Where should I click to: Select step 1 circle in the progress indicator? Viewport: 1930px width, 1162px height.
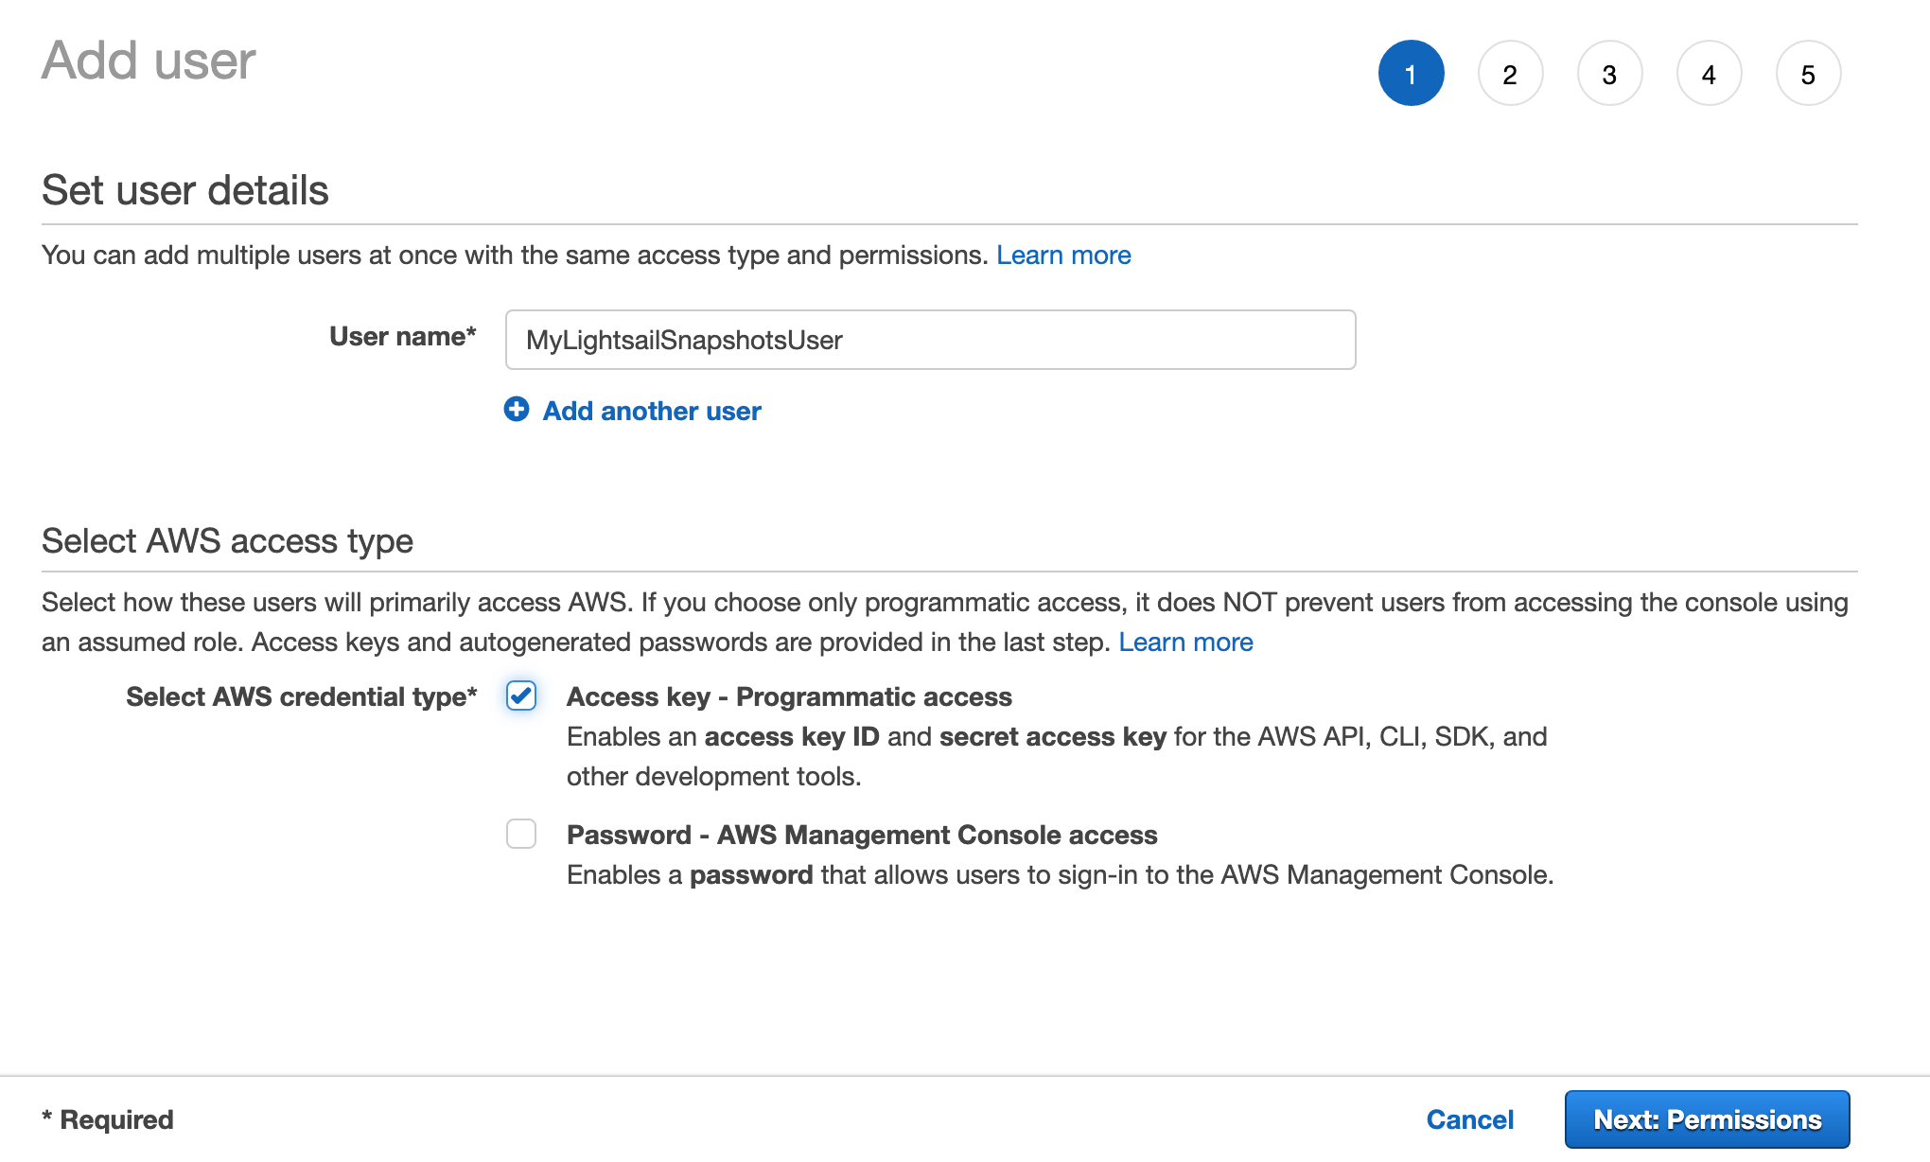point(1412,73)
